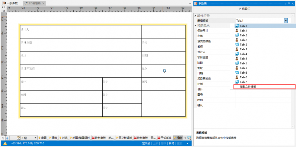Toggle 自动 mode in the status bar
296x147 pixels.
coord(172,144)
